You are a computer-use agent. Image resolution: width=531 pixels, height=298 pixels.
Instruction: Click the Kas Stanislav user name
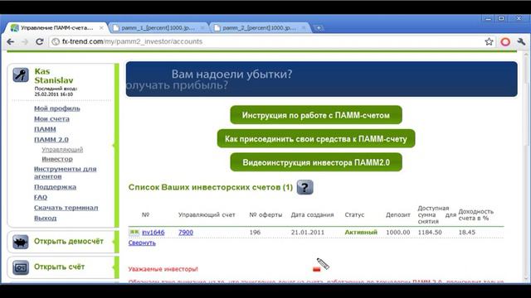point(53,75)
